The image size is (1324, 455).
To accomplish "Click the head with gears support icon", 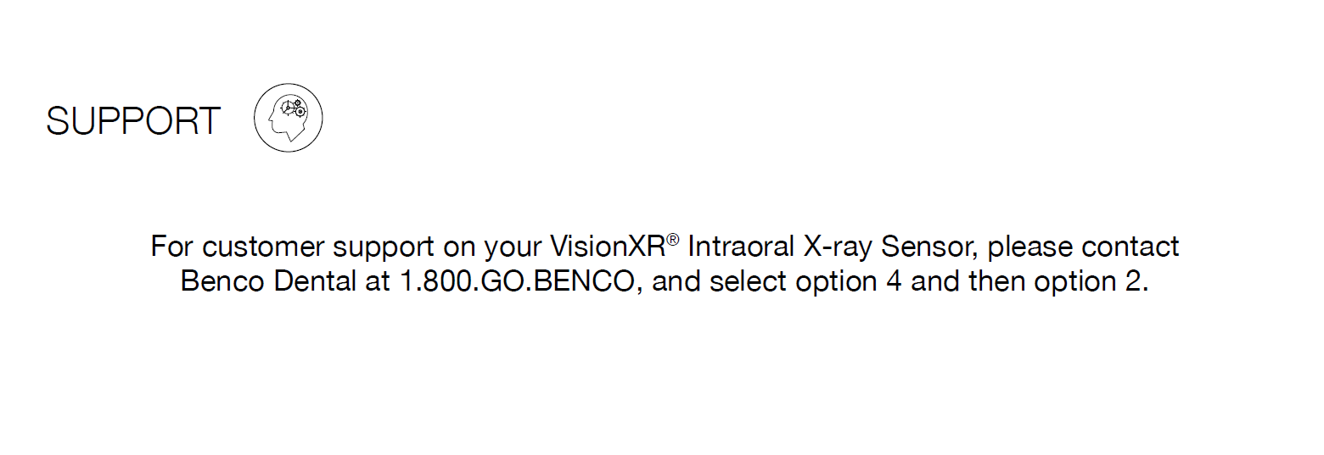I will coord(289,119).
